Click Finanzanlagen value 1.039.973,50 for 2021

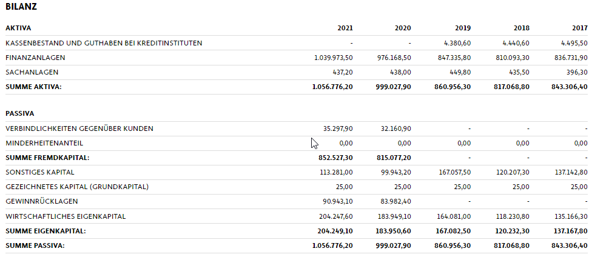(x=334, y=58)
